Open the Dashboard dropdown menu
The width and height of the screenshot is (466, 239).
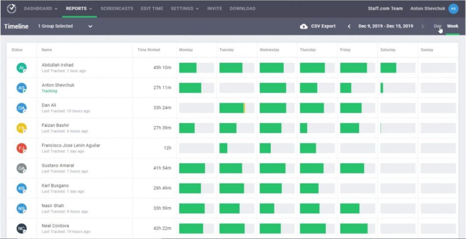[41, 9]
